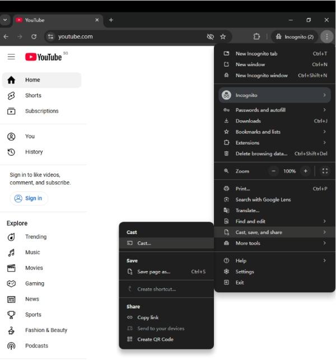The image size is (336, 360).
Task: Select Create QR Code
Action: tap(166, 340)
